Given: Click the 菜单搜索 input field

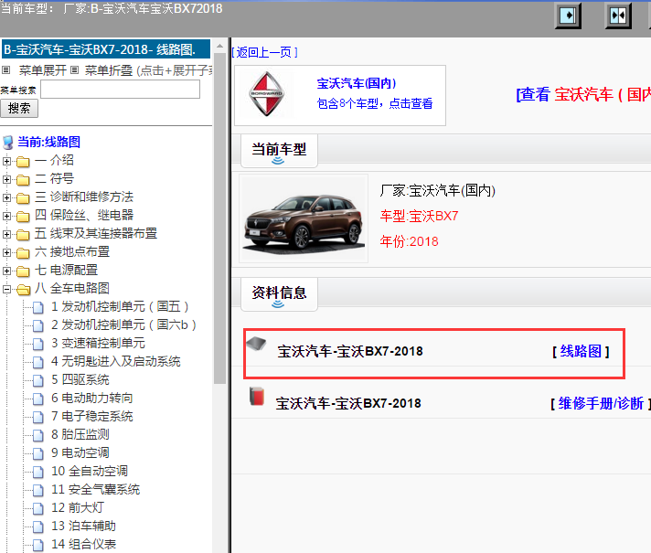Looking at the screenshot, I should (121, 90).
